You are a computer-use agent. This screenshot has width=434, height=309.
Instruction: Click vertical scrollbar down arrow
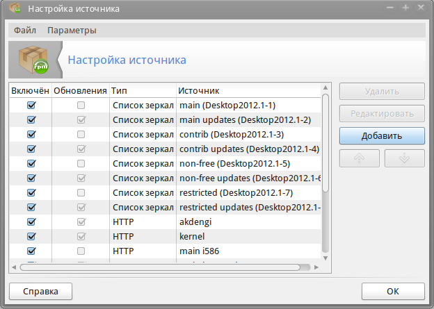coord(325,258)
